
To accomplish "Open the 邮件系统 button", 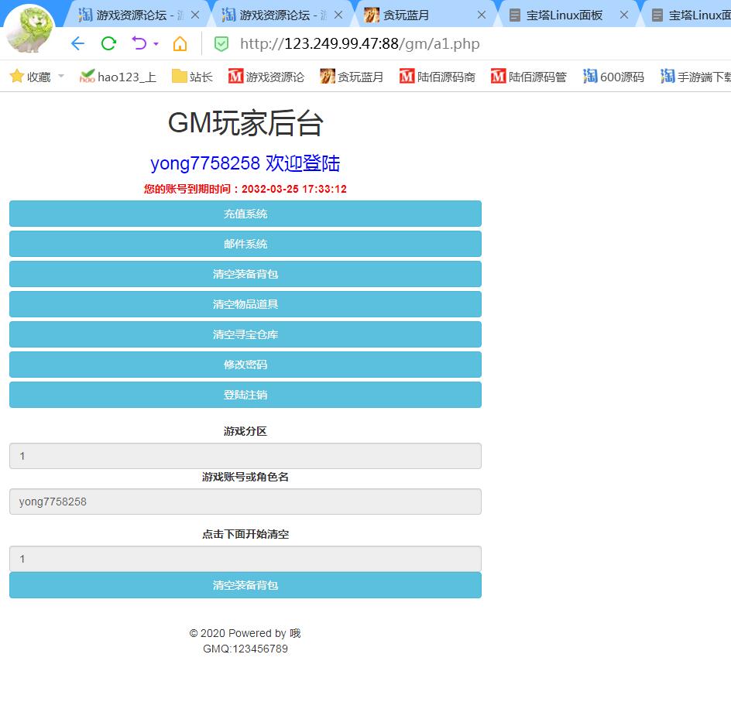I will pos(245,244).
